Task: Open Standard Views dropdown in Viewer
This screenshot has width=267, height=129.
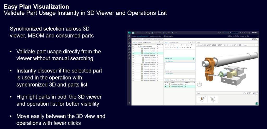Action: (x=221, y=45)
